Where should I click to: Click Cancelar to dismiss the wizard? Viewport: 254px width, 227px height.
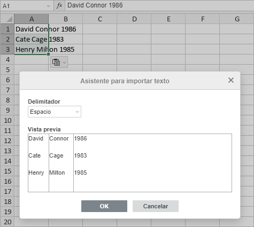(156, 206)
